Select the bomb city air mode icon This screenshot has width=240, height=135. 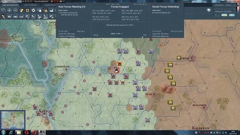[x=45, y=16]
